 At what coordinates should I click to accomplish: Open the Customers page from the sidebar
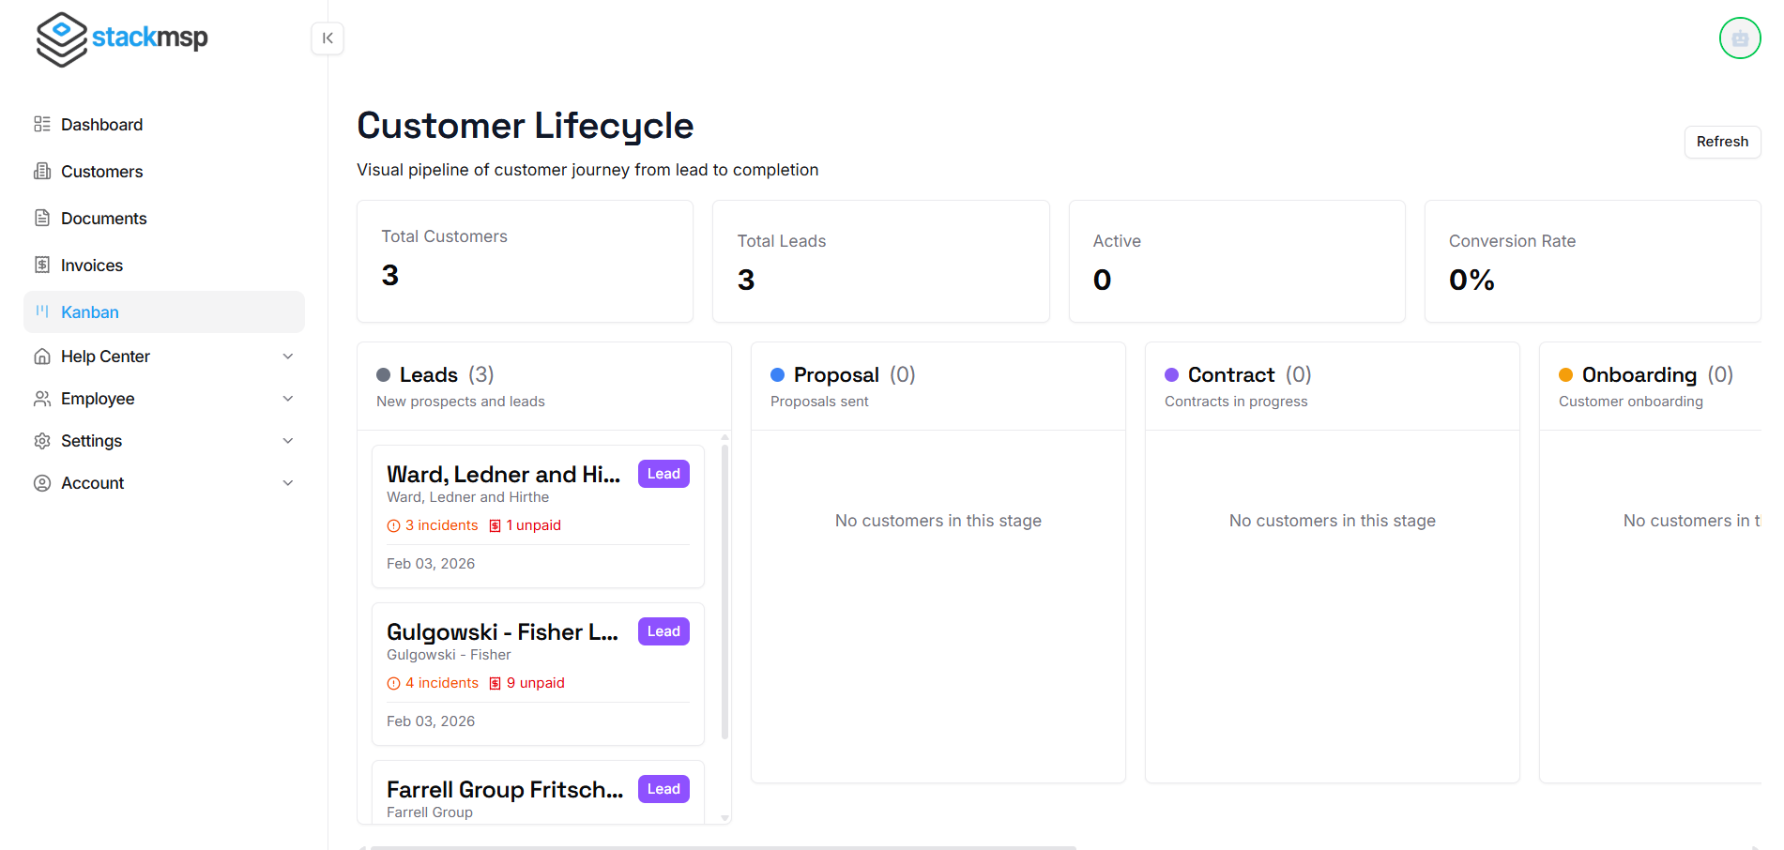tap(101, 172)
